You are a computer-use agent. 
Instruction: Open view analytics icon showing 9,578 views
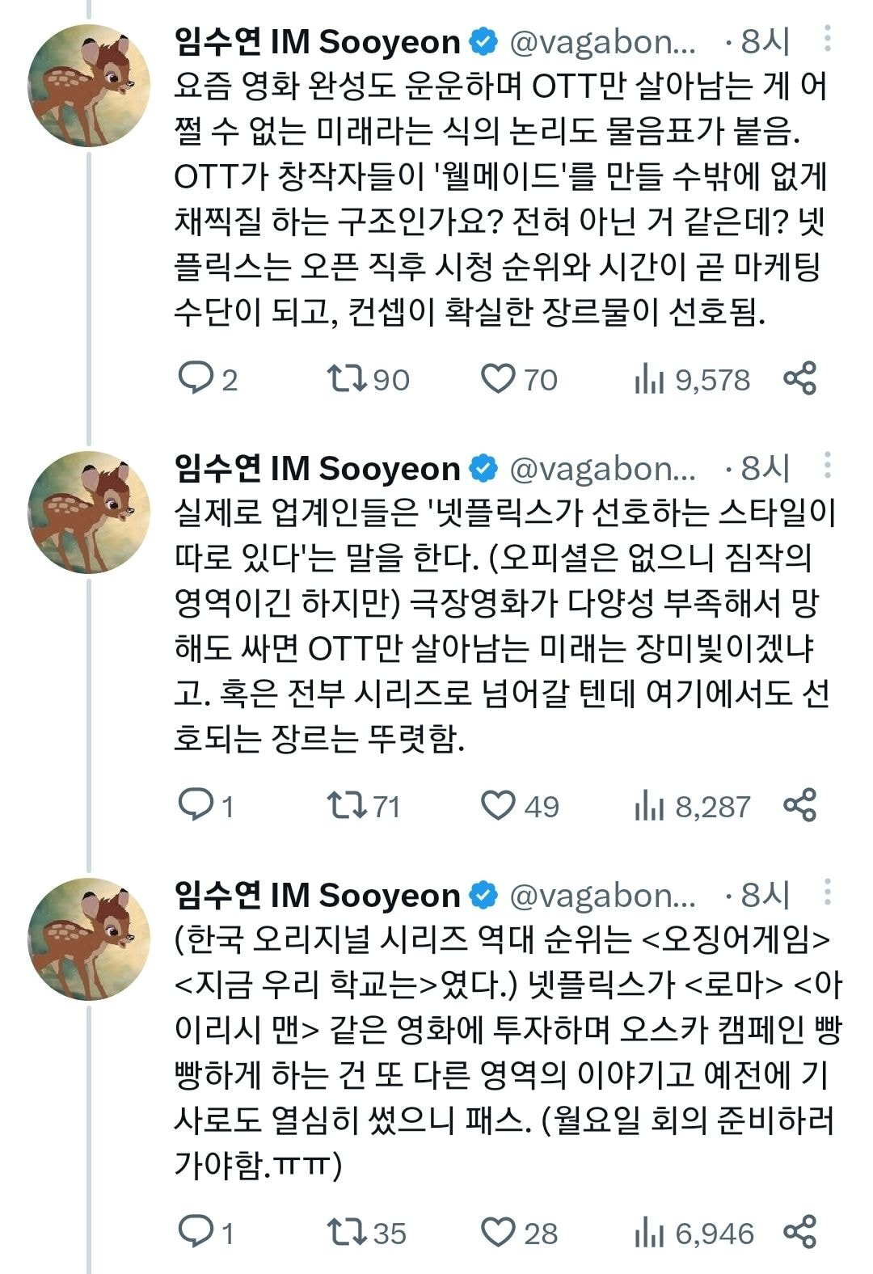point(647,377)
